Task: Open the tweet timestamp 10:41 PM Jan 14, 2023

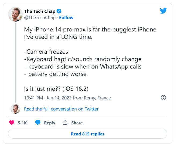Action: [x=48, y=98]
